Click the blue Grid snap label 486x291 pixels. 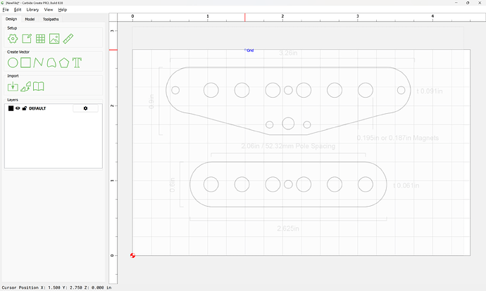(250, 51)
